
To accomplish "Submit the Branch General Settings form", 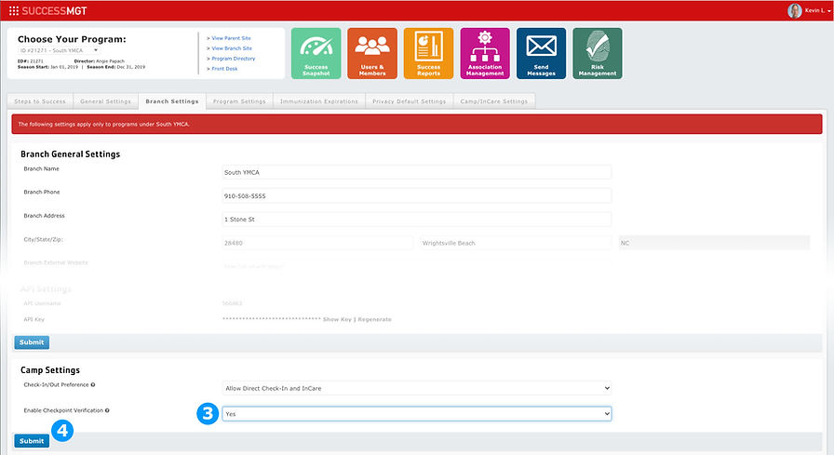I will 32,342.
